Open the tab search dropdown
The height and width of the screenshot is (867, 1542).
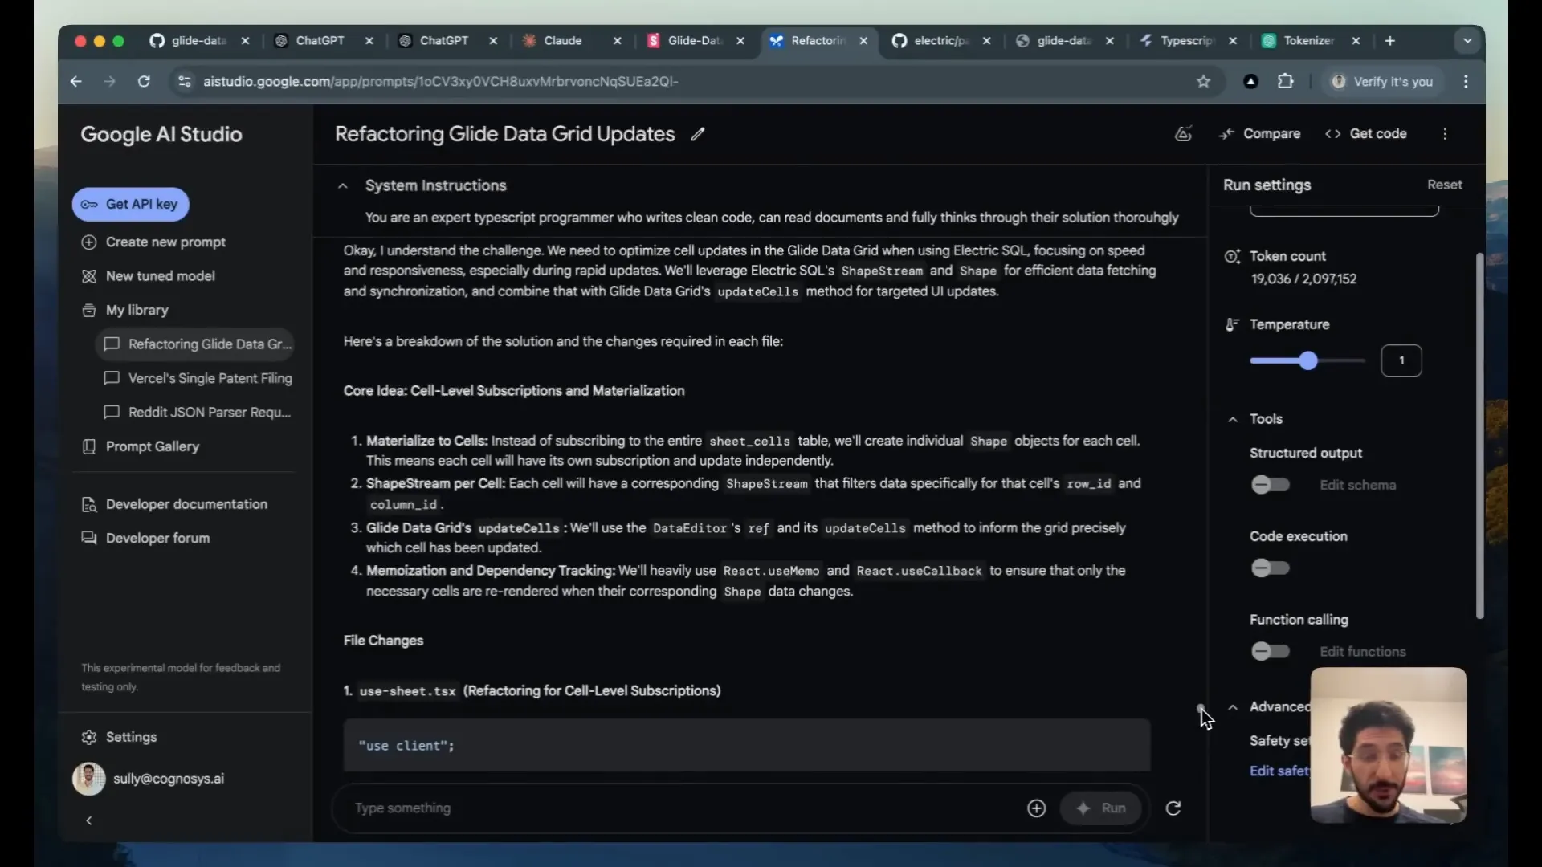point(1467,41)
